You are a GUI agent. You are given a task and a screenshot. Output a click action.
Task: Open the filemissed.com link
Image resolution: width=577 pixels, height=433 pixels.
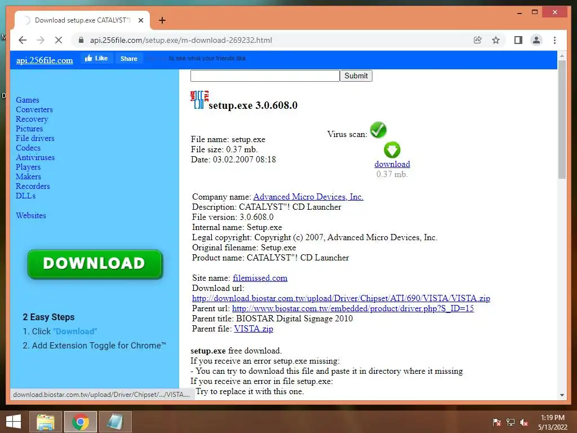[260, 278]
